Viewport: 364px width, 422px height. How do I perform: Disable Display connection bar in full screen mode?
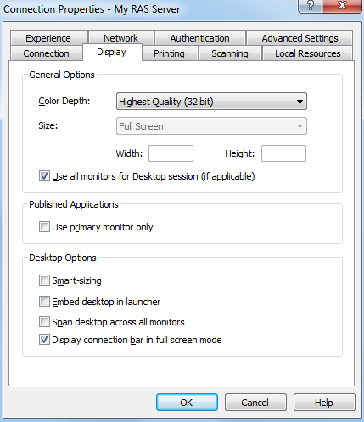coord(44,340)
